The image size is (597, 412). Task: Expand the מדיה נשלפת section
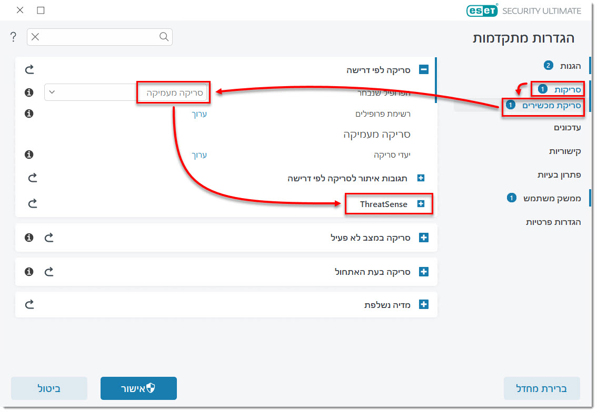pos(424,304)
